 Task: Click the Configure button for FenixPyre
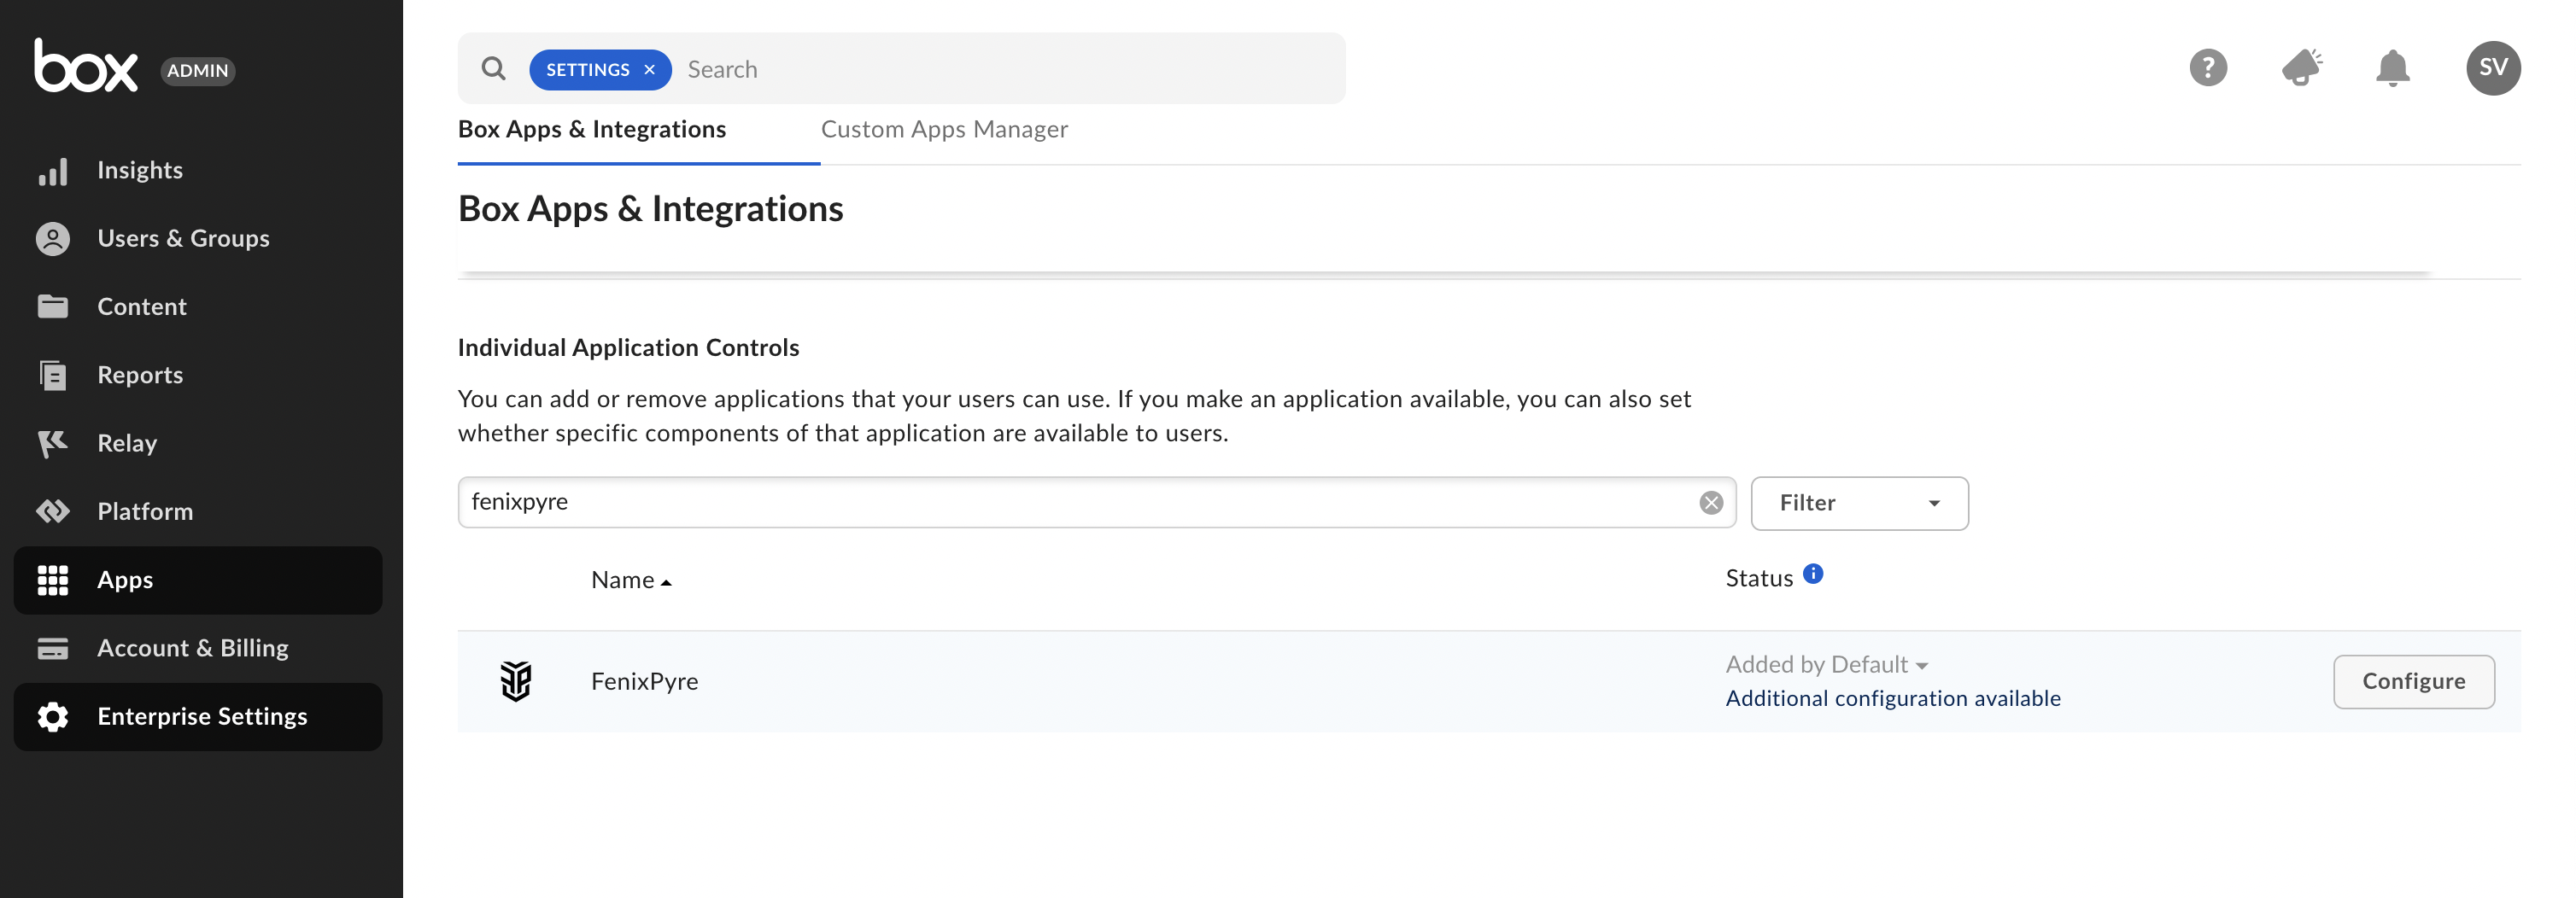click(2412, 681)
